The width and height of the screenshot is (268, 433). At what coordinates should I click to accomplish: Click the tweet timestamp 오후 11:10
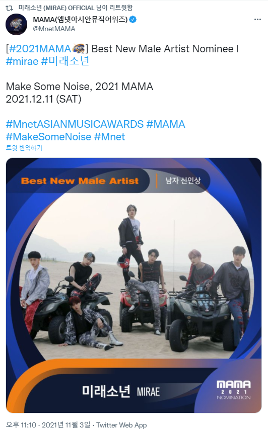(21, 425)
